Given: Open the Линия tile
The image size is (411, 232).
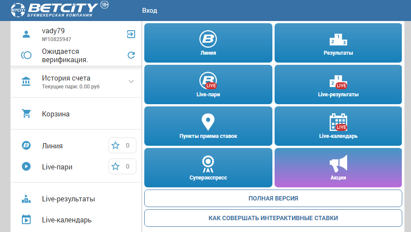Looking at the screenshot, I should [208, 43].
